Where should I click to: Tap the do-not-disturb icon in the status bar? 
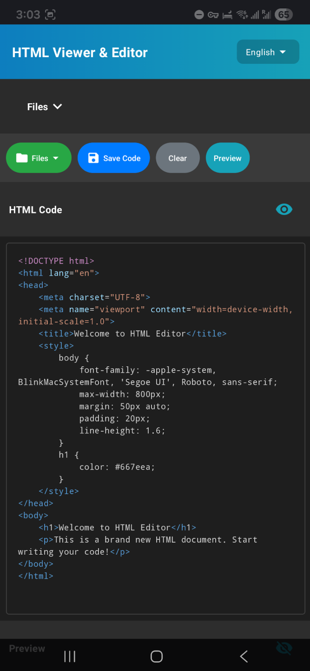click(x=199, y=14)
